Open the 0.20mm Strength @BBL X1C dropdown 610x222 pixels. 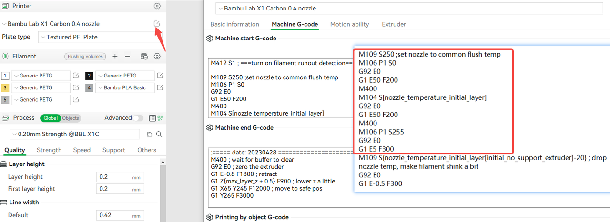[75, 134]
